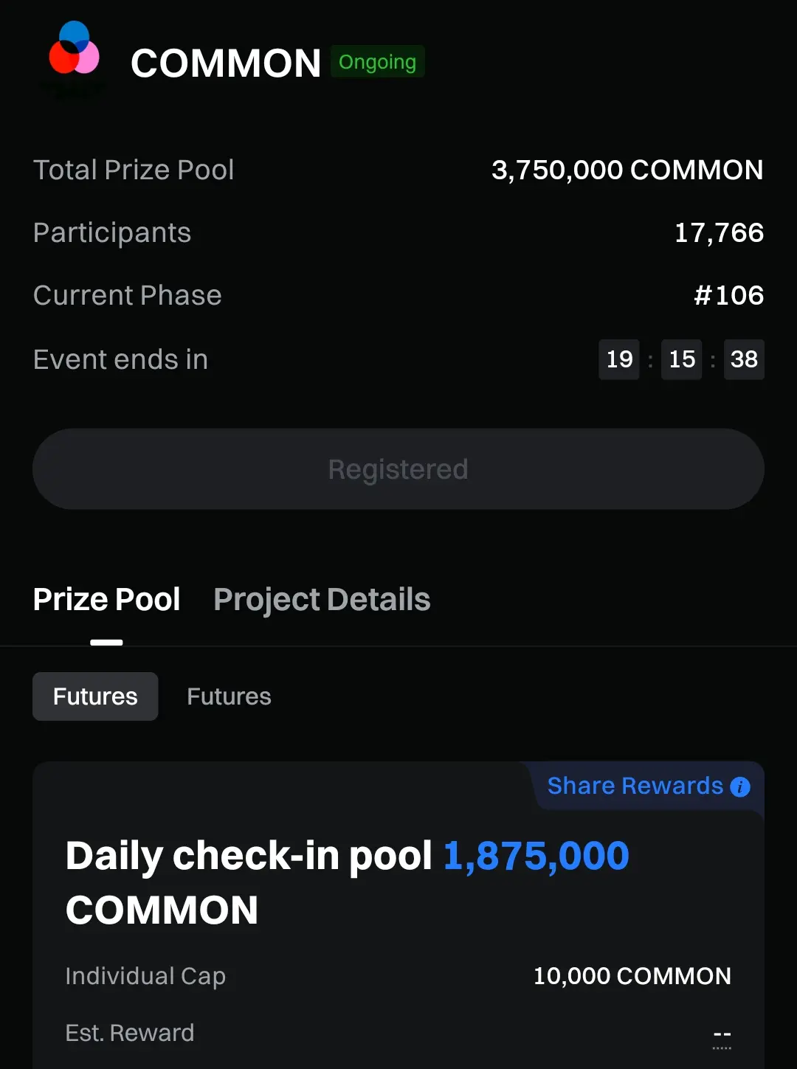Select the Prize Pool tab

[x=107, y=599]
